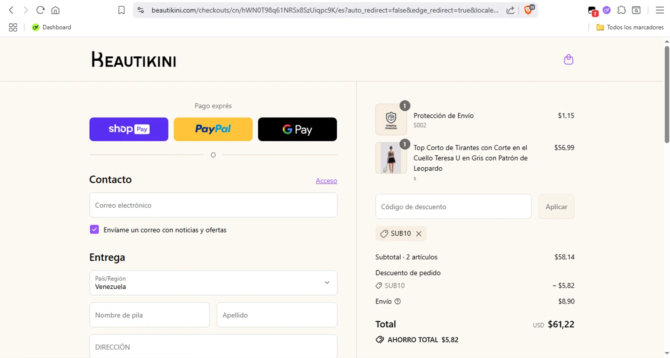Click the − $5,82 discount amount
670x358 pixels.
(x=564, y=286)
